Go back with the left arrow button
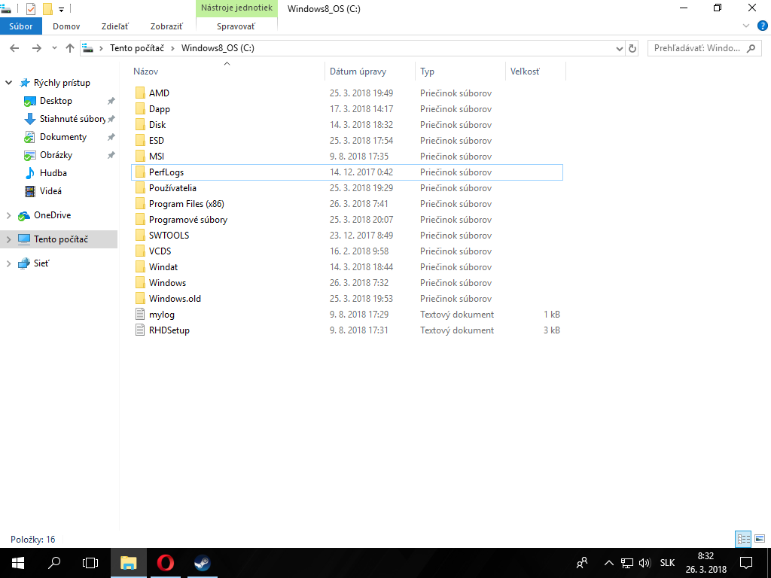The image size is (771, 578). (14, 48)
